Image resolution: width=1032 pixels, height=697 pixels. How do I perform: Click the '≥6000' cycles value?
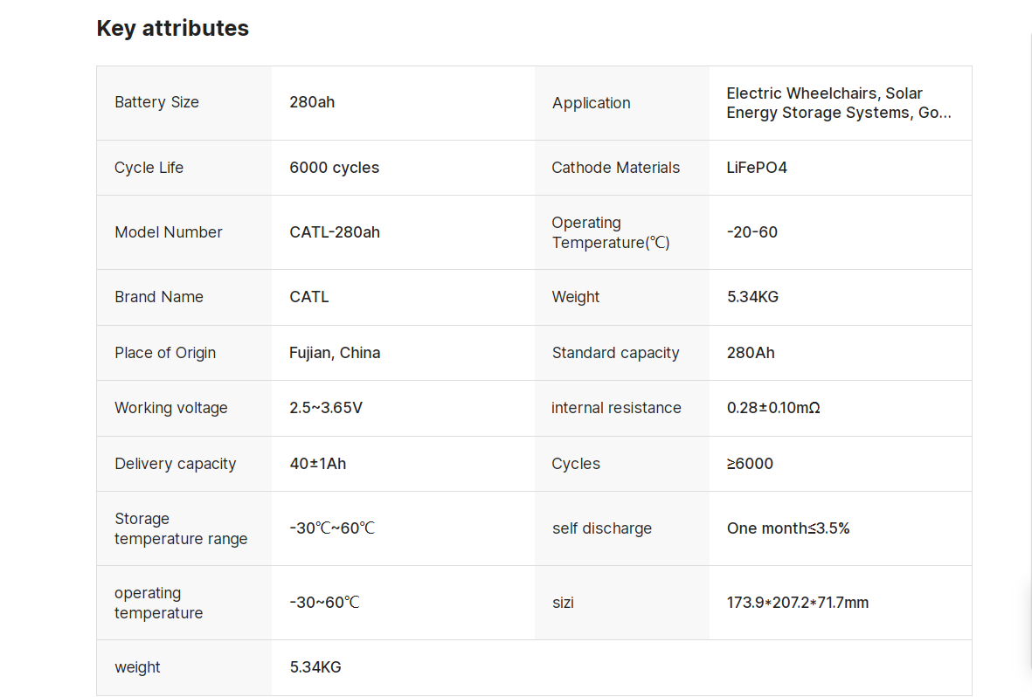[751, 464]
